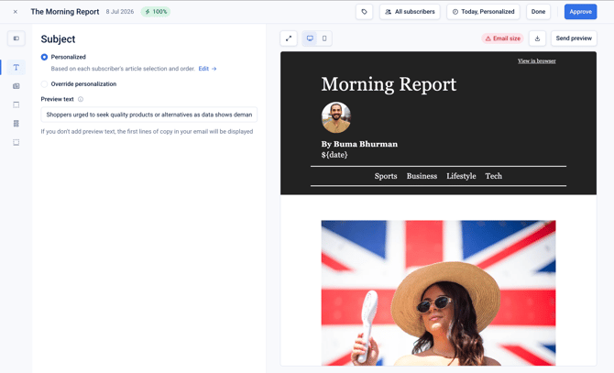Open the Today, Personalized schedule selector

[483, 12]
